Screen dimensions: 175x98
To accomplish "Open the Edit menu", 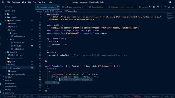I will click(8, 2).
